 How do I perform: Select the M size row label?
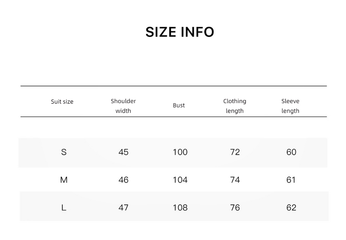click(x=64, y=180)
